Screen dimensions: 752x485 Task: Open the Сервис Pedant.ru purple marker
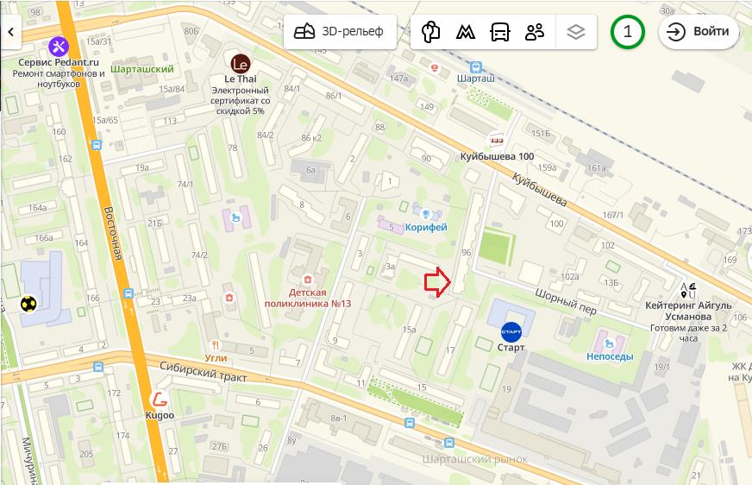(59, 47)
